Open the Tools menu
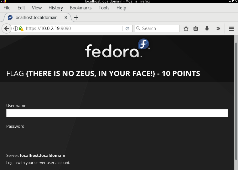The width and height of the screenshot is (238, 170). [104, 8]
